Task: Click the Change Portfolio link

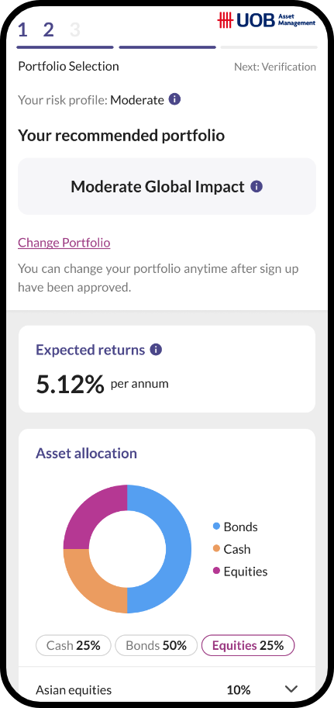Action: (x=64, y=243)
